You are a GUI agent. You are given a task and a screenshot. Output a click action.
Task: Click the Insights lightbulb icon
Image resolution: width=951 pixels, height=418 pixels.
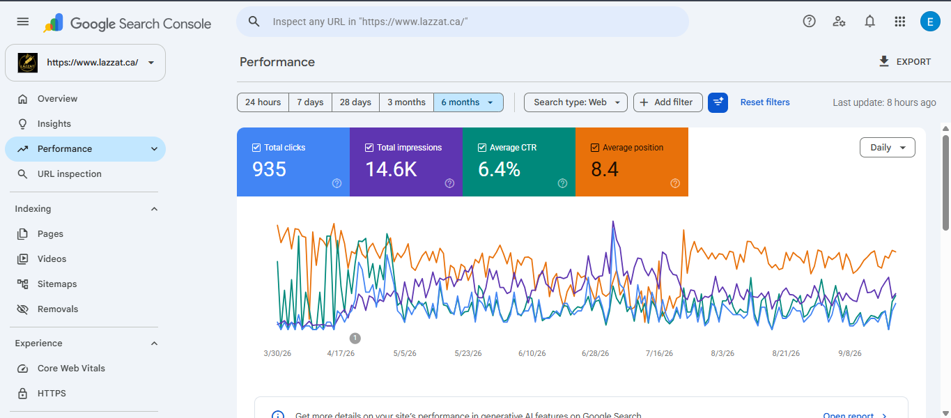pos(23,124)
